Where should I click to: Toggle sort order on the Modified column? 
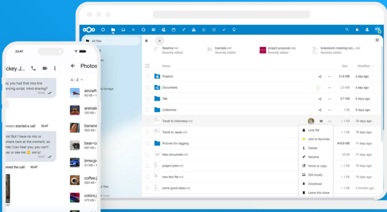365,66
